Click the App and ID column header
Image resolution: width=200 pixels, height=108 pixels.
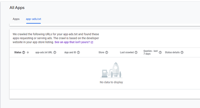click(x=70, y=52)
